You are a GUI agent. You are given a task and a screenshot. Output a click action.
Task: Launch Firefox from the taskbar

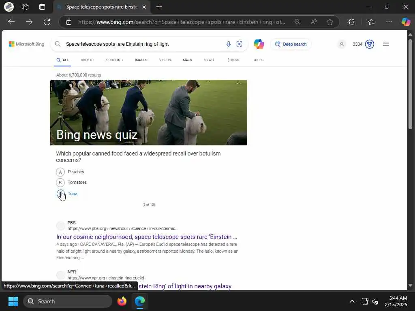pos(122,301)
